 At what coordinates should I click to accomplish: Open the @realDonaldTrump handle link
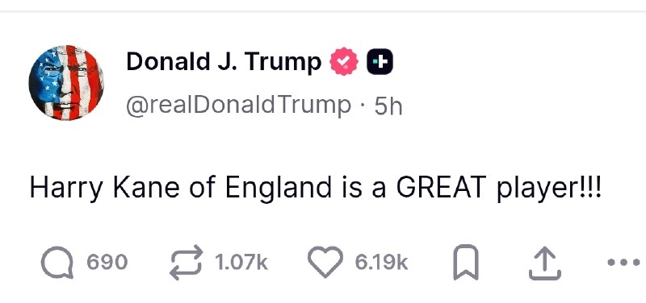tap(238, 106)
